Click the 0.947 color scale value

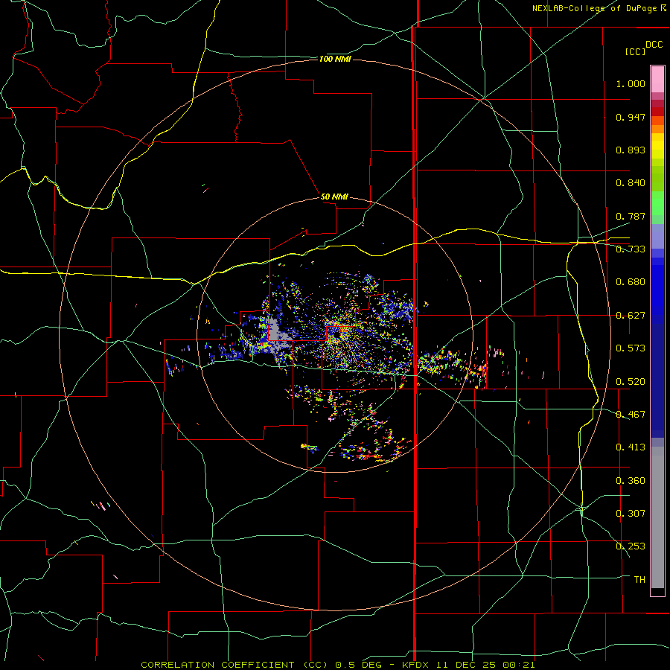631,117
